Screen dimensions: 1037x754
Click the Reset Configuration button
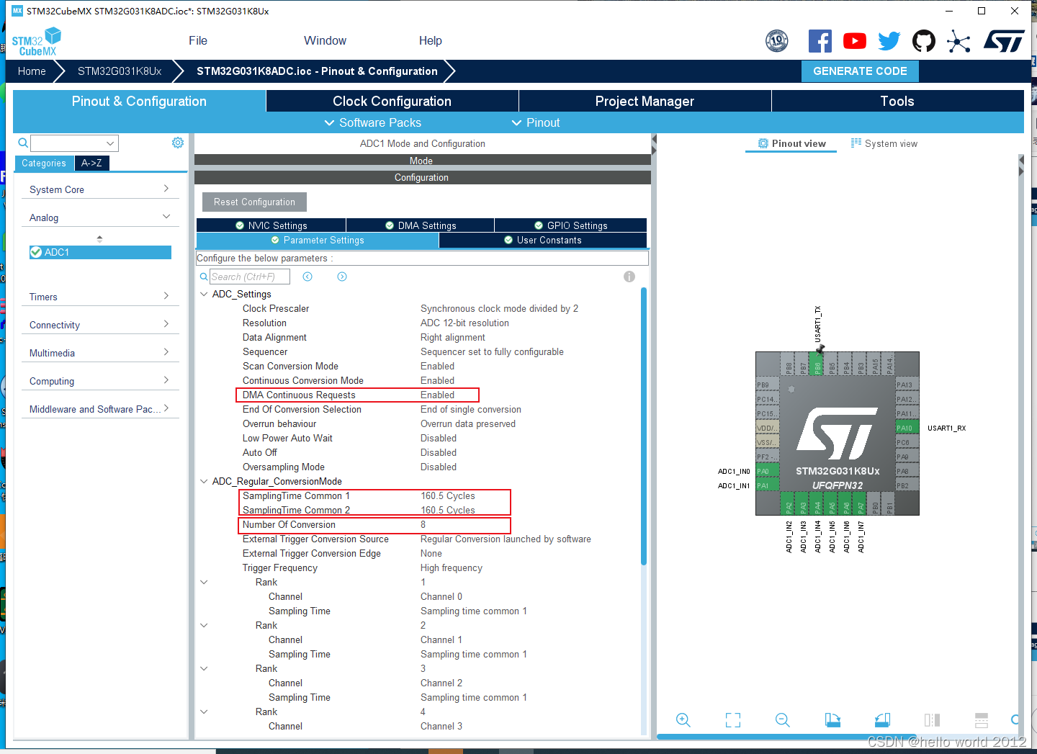click(x=254, y=202)
